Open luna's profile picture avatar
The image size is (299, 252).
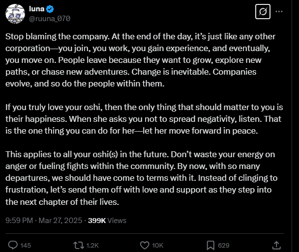[x=15, y=14]
